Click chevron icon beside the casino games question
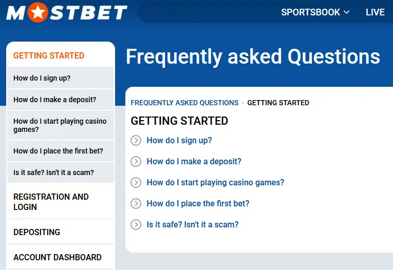Image resolution: width=393 pixels, height=270 pixels. click(x=136, y=183)
